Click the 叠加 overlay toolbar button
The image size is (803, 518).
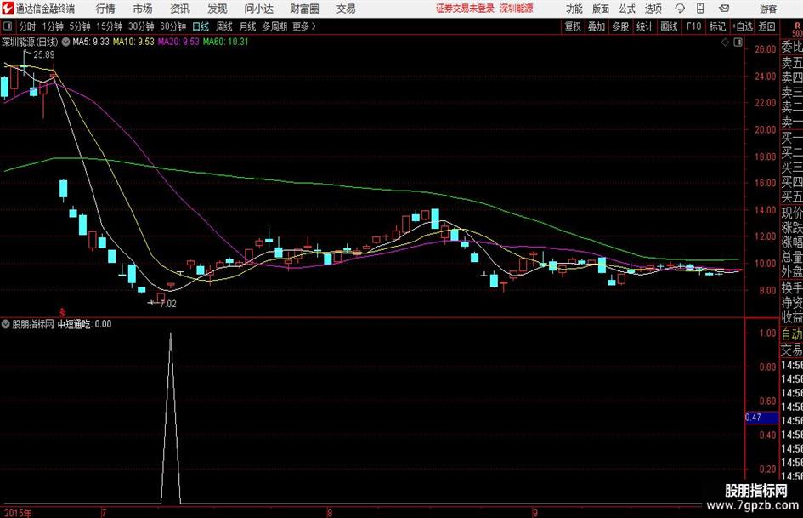click(x=597, y=26)
